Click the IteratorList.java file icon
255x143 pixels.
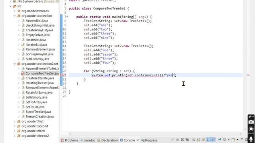pyautogui.click(x=23, y=44)
